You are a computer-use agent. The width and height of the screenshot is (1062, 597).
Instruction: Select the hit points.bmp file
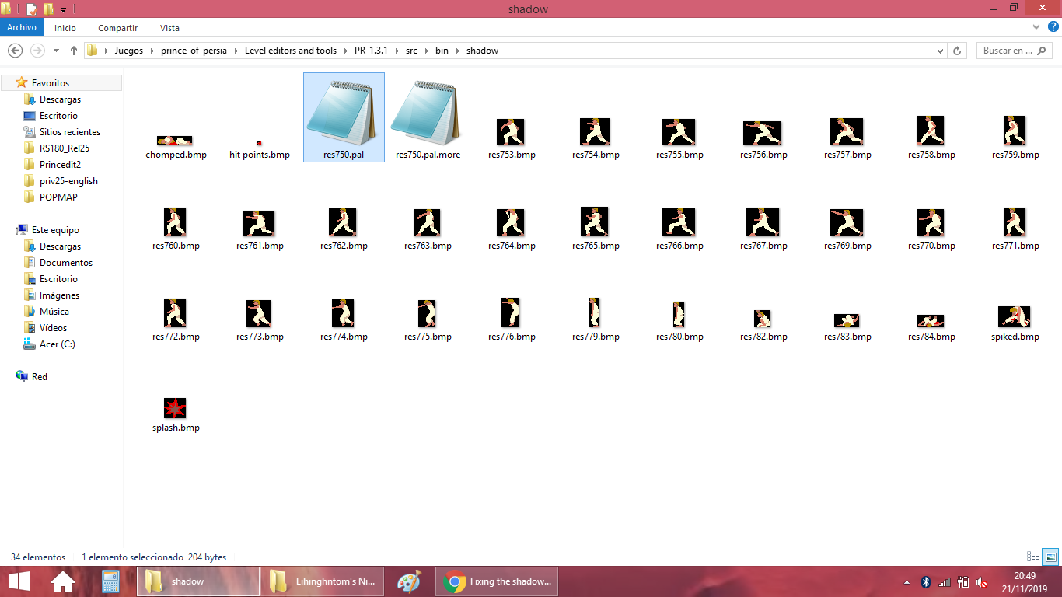(259, 143)
